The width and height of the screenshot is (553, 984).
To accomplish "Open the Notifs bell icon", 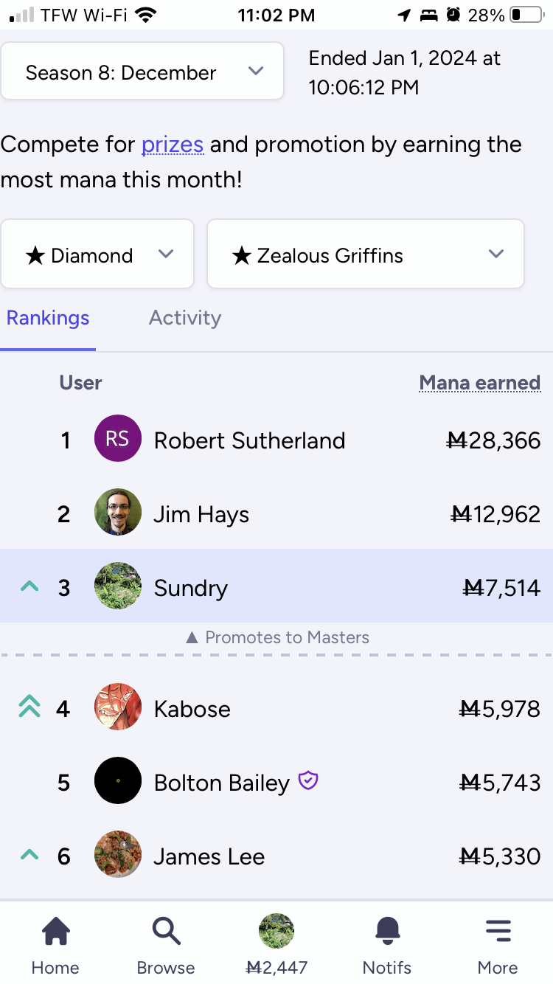I will [x=387, y=932].
